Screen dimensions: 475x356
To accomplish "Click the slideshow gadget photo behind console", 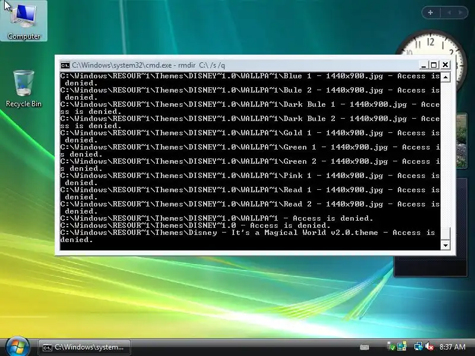I will 462,141.
